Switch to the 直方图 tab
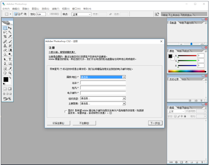Image resolution: width=209 pixels, height=165 pixels. coord(190,23)
